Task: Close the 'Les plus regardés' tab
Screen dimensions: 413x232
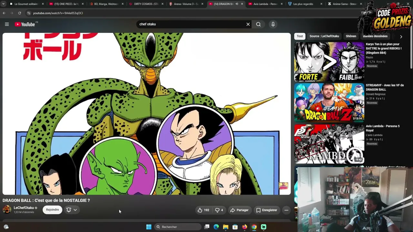Action: click(x=321, y=4)
